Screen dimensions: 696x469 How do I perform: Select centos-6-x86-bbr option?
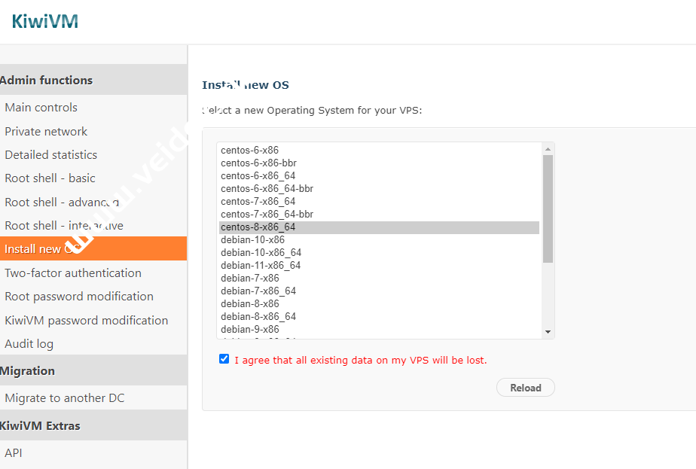click(x=379, y=163)
